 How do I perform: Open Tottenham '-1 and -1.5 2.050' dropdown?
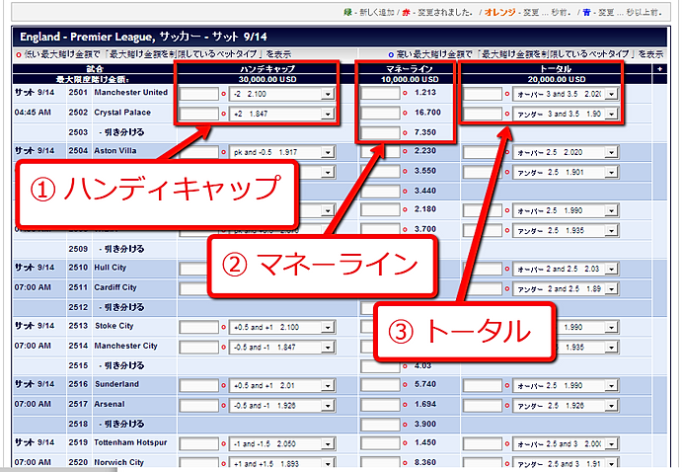(282, 444)
